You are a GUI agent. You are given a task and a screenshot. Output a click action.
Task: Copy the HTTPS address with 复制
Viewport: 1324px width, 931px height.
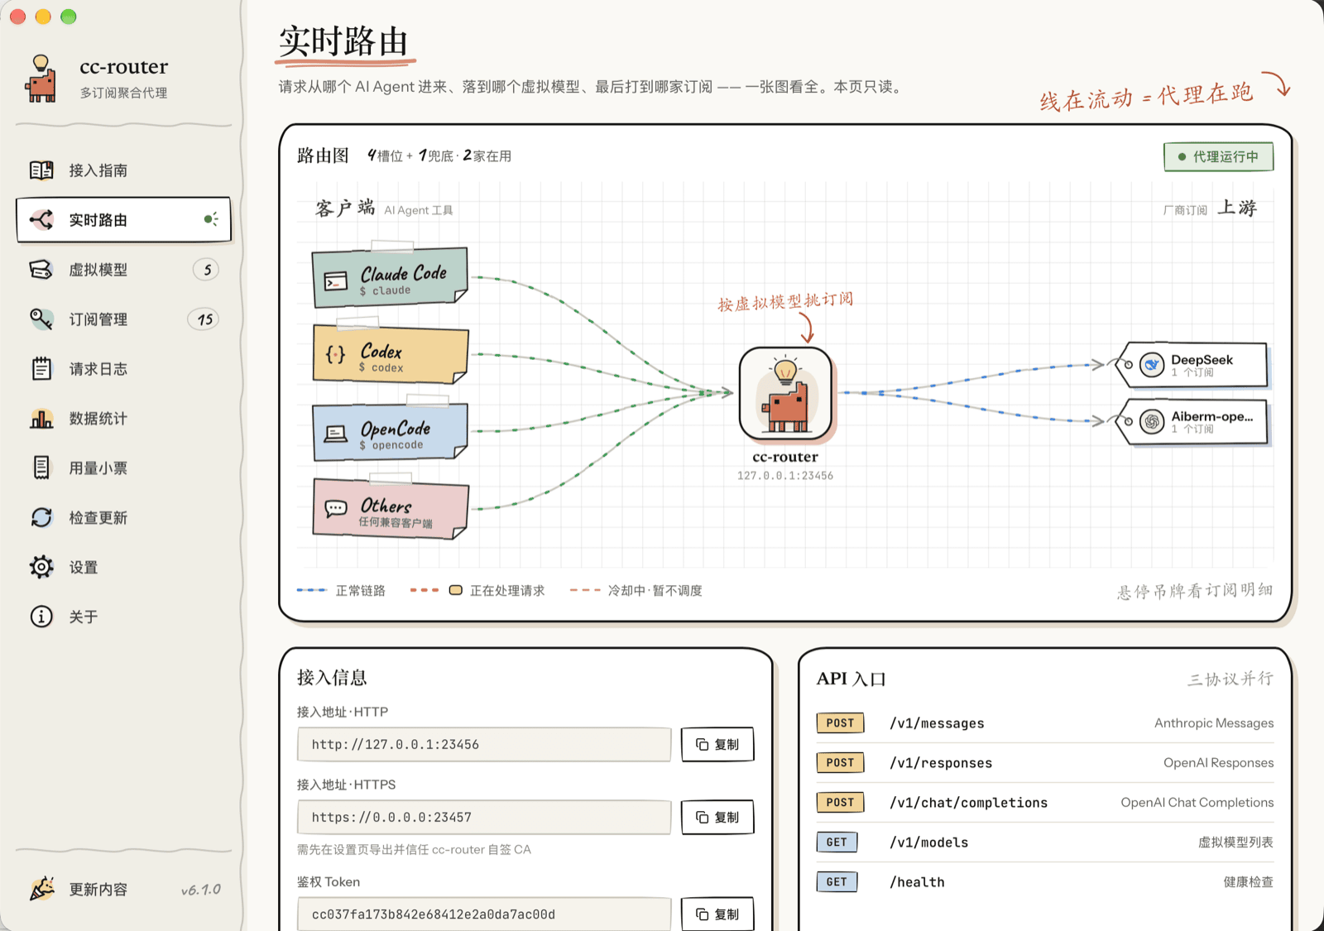717,818
